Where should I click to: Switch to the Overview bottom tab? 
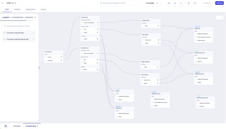pos(17,126)
